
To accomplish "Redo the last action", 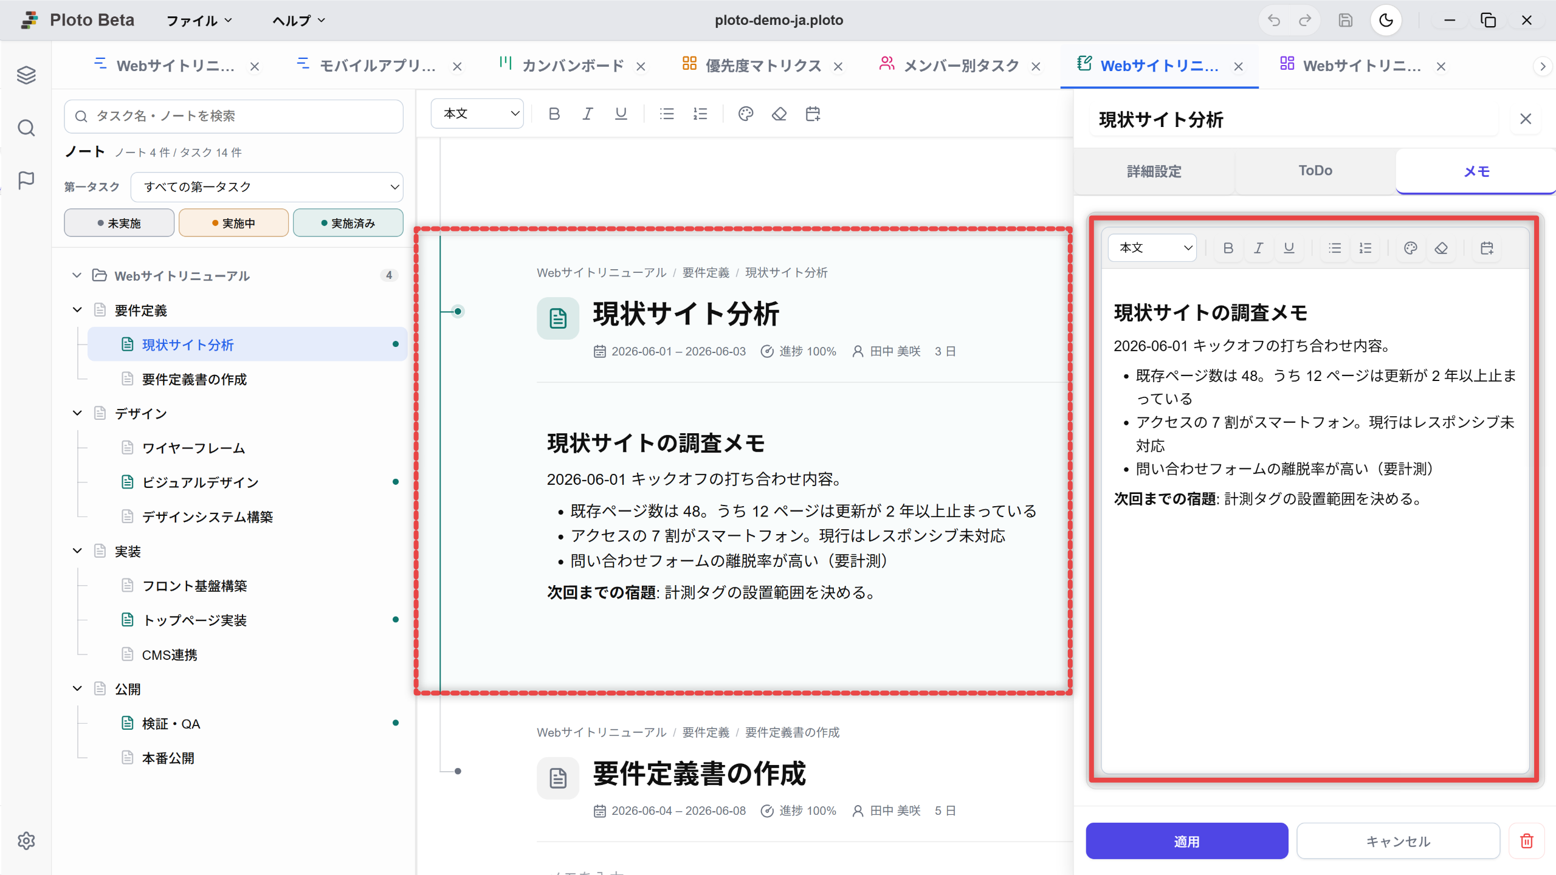I will pos(1305,21).
